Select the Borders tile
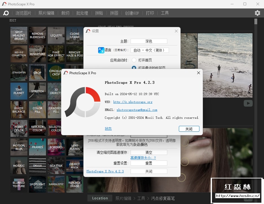The image size is (264, 204). point(56,147)
